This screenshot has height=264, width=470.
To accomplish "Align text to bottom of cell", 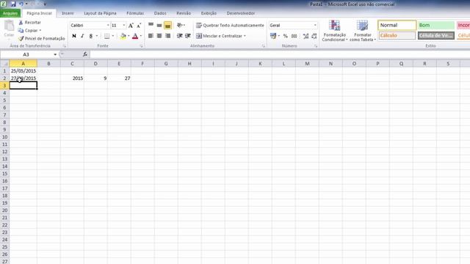I will point(168,26).
